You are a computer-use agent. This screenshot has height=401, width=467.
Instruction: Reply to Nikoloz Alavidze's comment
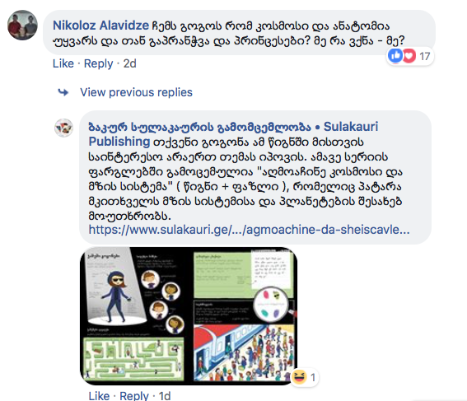pos(98,63)
